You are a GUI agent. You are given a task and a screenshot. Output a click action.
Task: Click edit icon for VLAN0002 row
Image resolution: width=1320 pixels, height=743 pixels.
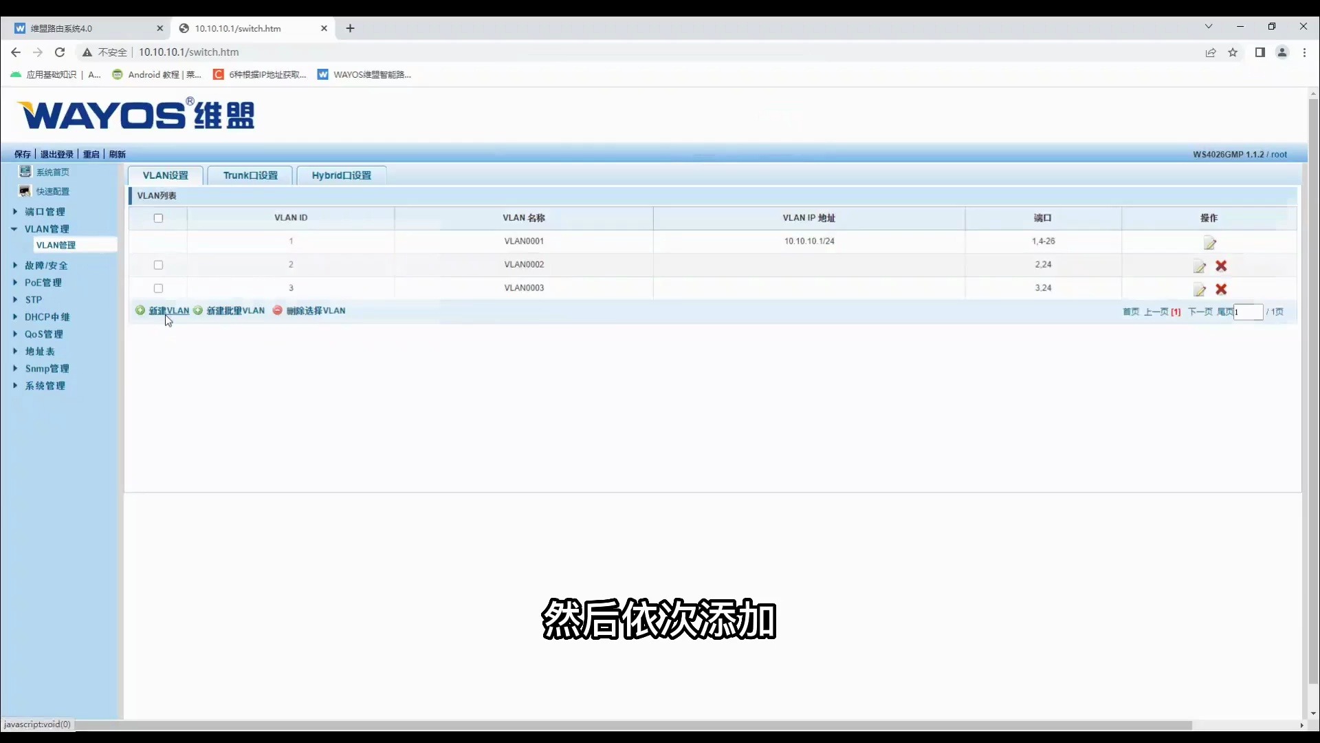click(x=1200, y=266)
